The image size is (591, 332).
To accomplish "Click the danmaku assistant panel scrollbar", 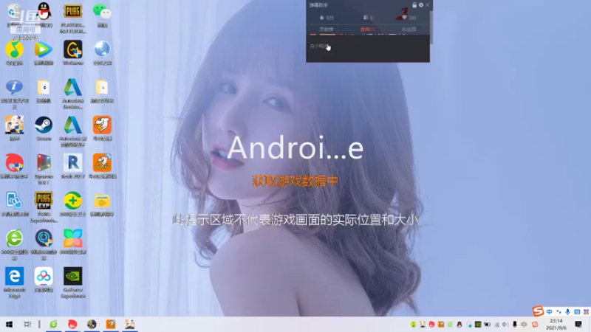I will [431, 27].
